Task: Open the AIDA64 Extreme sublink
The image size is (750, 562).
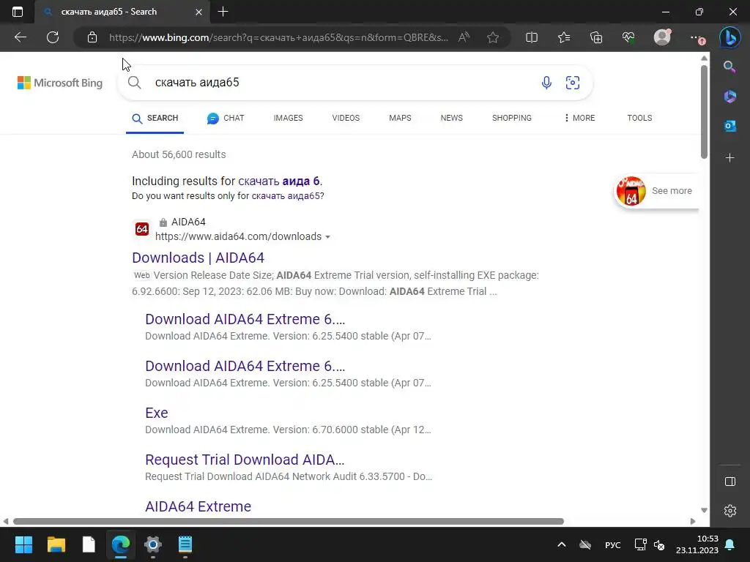Action: (x=198, y=506)
